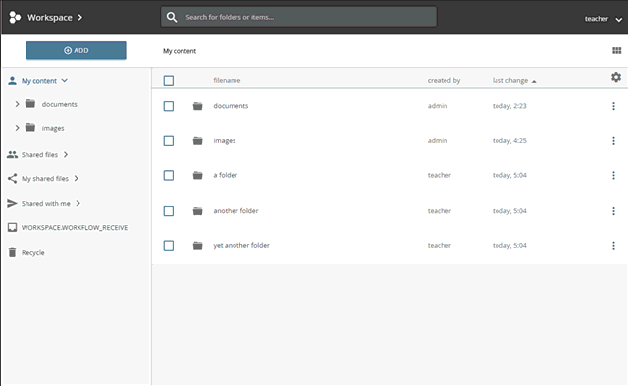Check the another folder row checkbox
The width and height of the screenshot is (628, 386).
pyautogui.click(x=169, y=211)
